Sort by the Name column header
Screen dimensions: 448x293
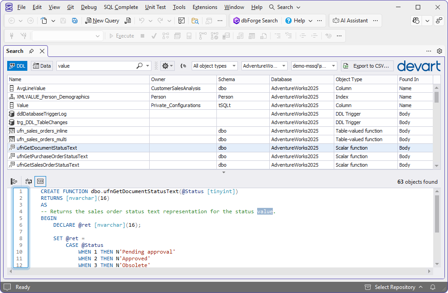click(78, 79)
